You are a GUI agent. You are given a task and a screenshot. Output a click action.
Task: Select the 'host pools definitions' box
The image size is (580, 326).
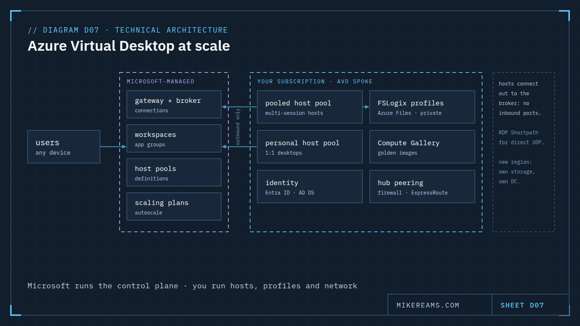pos(174,172)
